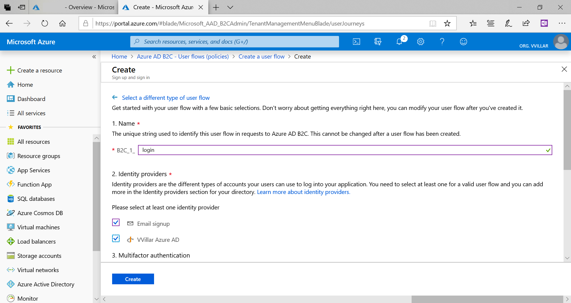Viewport: 571px width, 303px height.
Task: Collapse the left navigation menu
Action: pyautogui.click(x=94, y=56)
